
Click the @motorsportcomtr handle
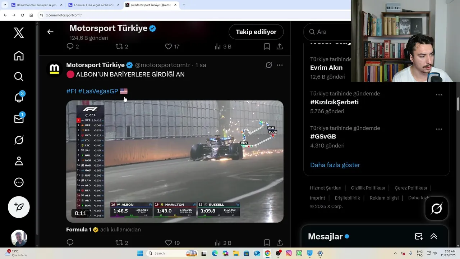(162, 65)
